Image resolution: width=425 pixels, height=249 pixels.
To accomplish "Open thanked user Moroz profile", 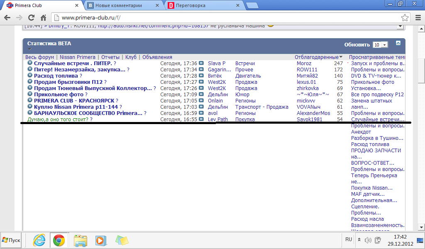I will pyautogui.click(x=304, y=63).
